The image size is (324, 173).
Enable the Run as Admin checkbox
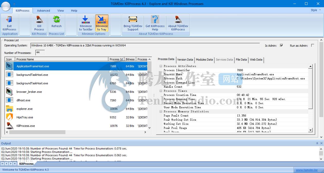click(313, 45)
